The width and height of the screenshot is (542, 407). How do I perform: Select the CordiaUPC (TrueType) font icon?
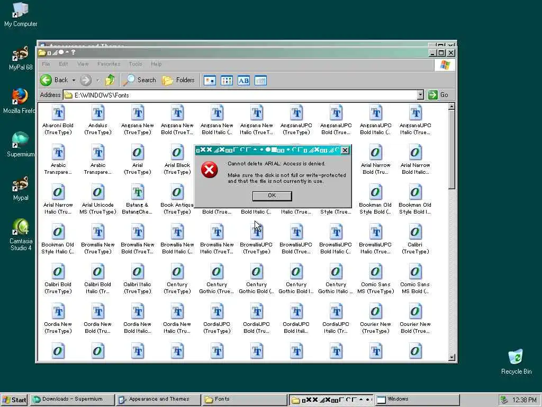tap(217, 318)
